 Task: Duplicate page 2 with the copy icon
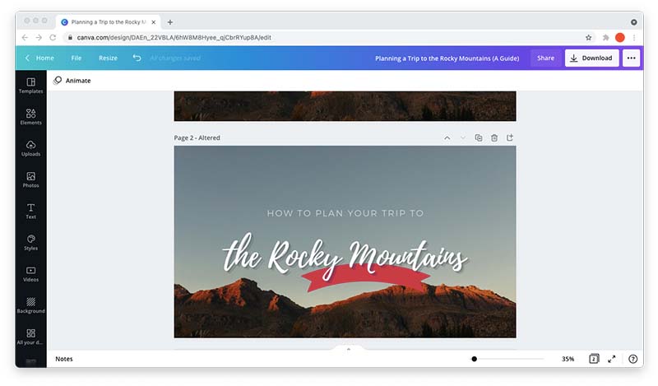(479, 137)
